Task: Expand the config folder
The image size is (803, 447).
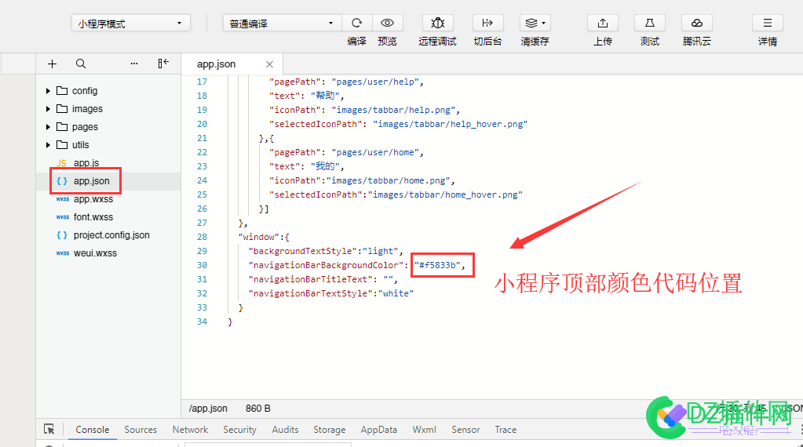Action: (x=48, y=91)
